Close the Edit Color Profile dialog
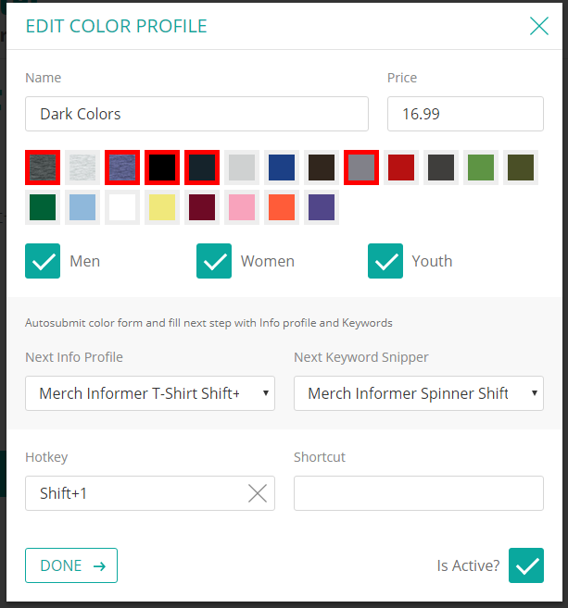Image resolution: width=568 pixels, height=608 pixels. point(539,26)
